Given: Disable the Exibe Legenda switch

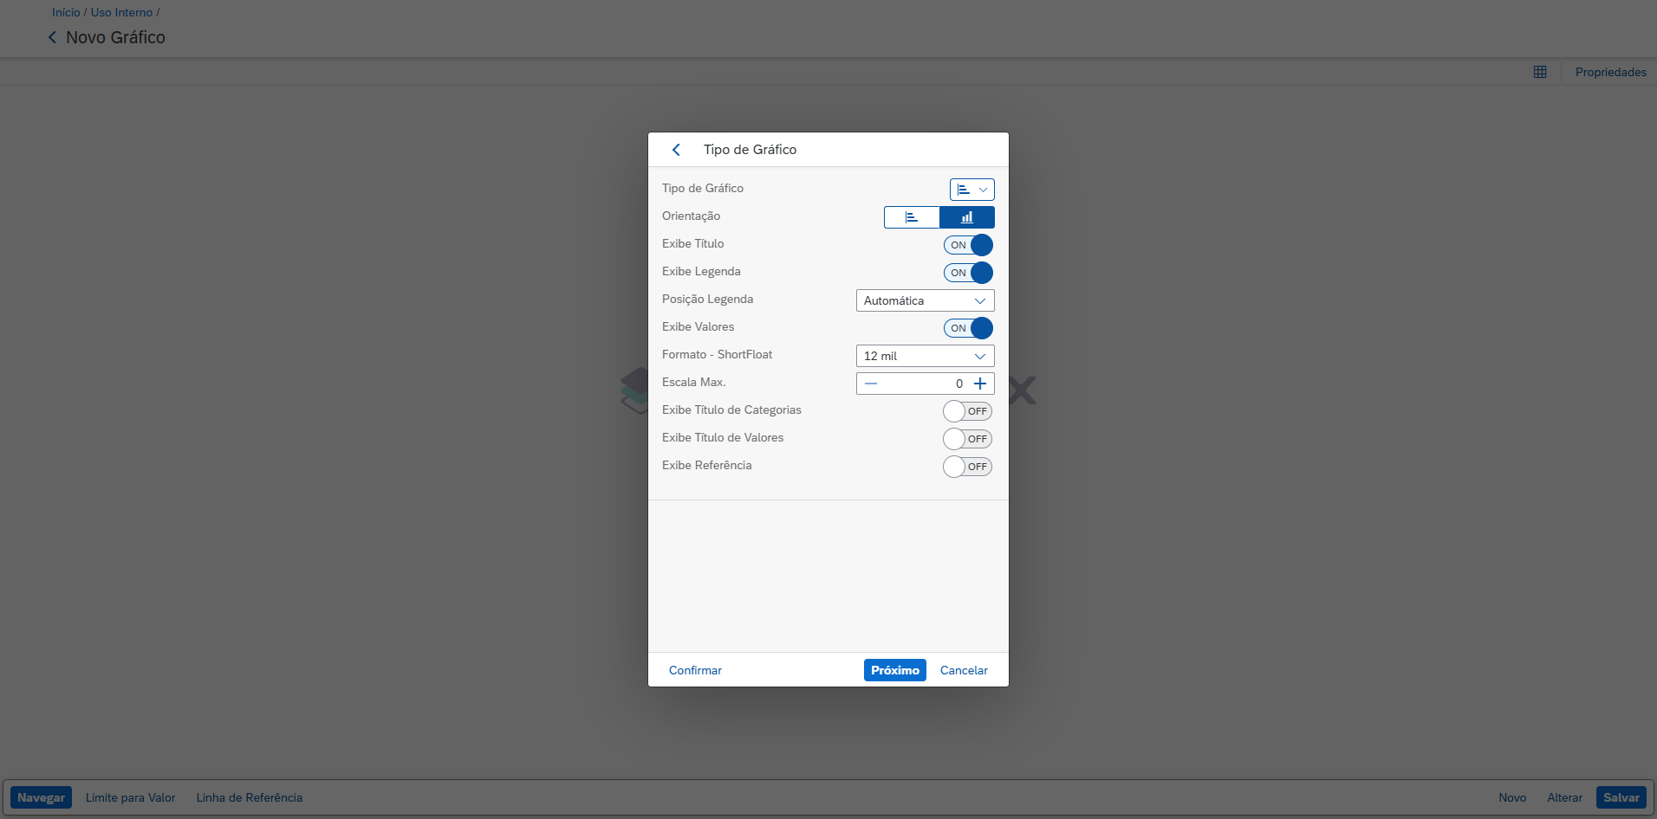Looking at the screenshot, I should (968, 273).
